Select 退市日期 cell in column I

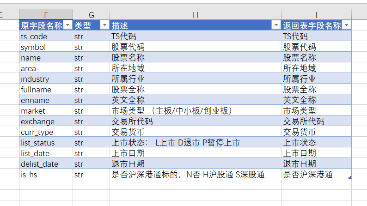(x=316, y=164)
